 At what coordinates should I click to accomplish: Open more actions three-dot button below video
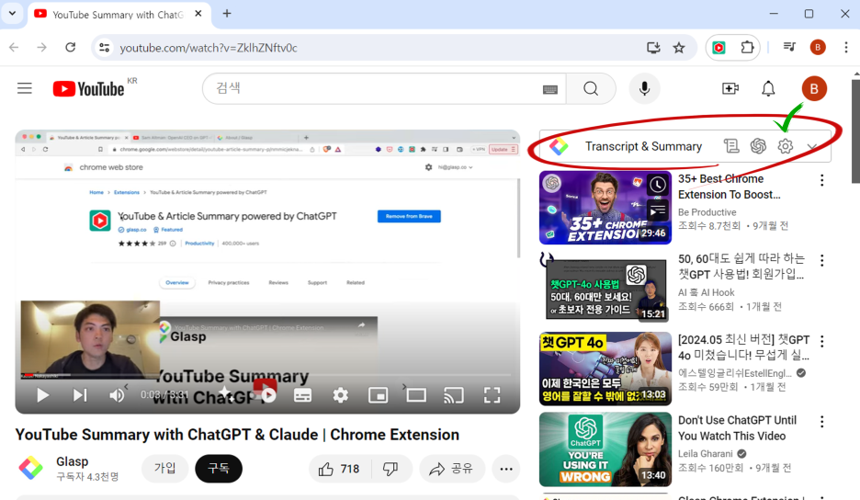coord(506,469)
